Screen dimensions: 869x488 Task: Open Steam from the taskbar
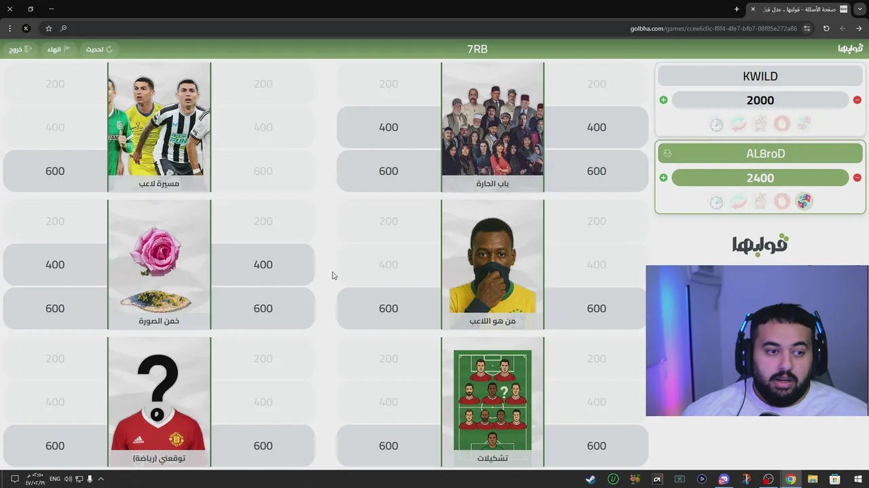pyautogui.click(x=591, y=479)
